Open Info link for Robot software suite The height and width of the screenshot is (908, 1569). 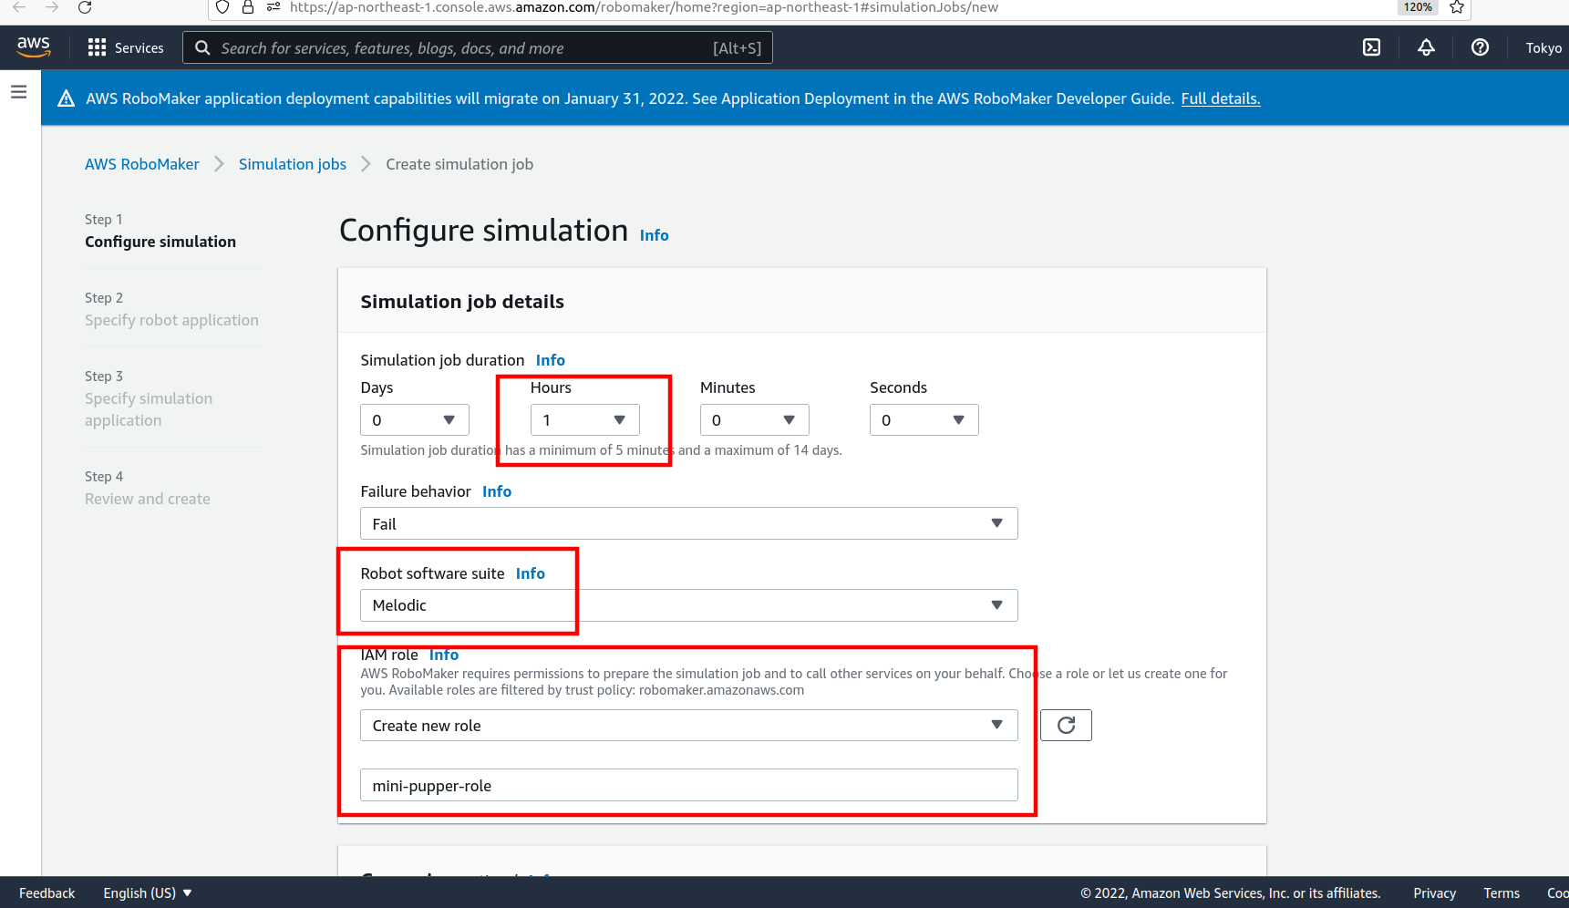point(531,573)
